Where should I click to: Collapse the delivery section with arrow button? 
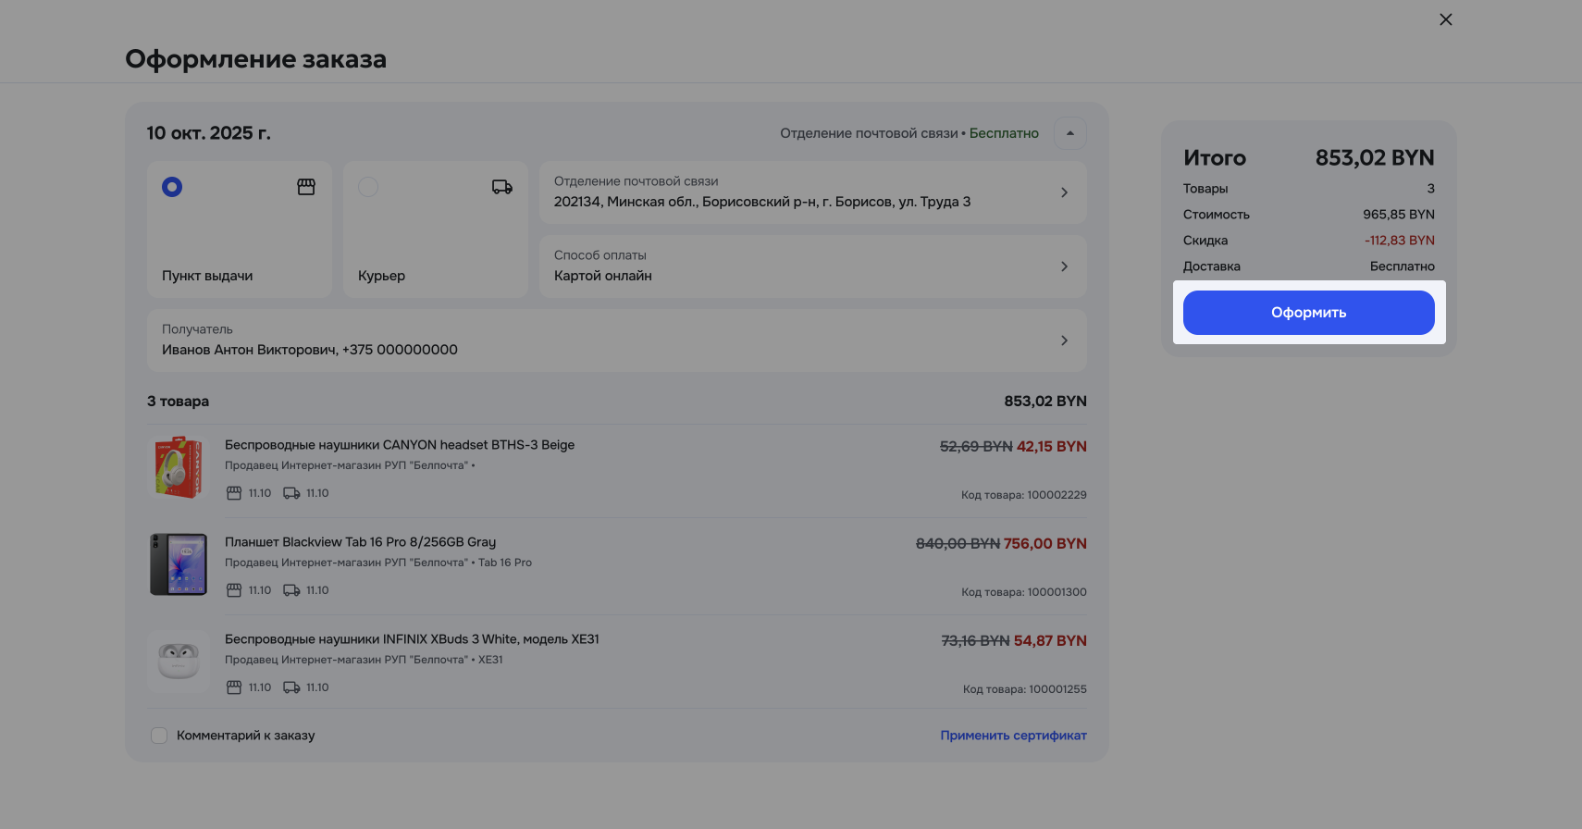1070,133
